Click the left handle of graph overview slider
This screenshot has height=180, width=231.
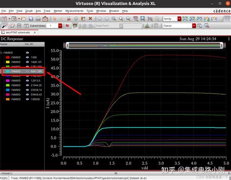(x=67, y=45)
